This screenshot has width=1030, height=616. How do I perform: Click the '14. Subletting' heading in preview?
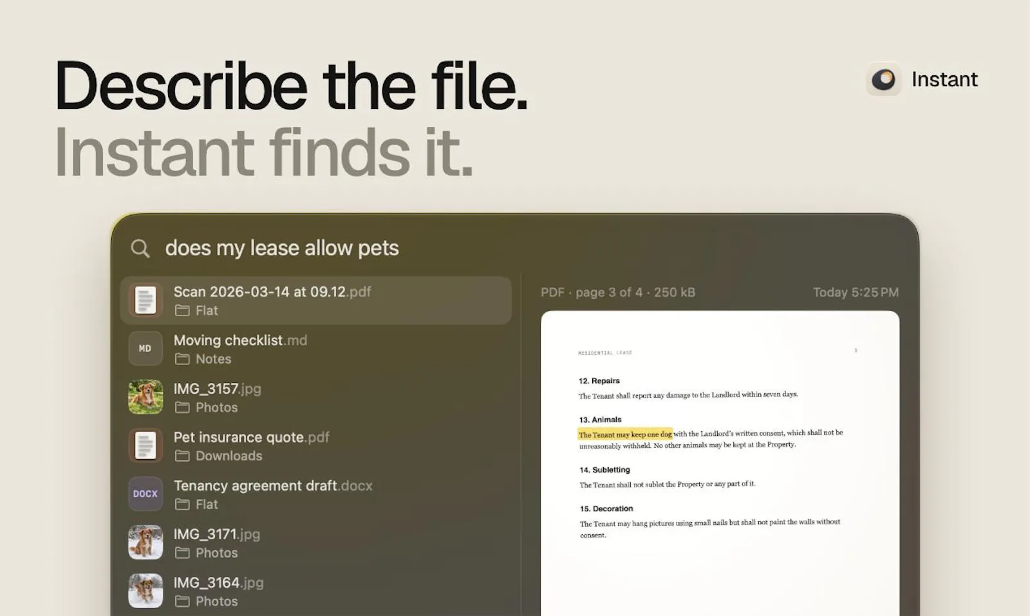pos(604,470)
